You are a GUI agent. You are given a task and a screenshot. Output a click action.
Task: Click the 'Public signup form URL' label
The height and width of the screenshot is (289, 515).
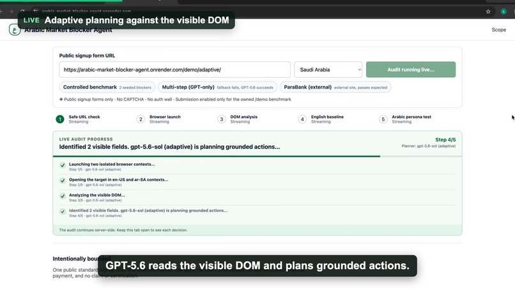coord(87,56)
